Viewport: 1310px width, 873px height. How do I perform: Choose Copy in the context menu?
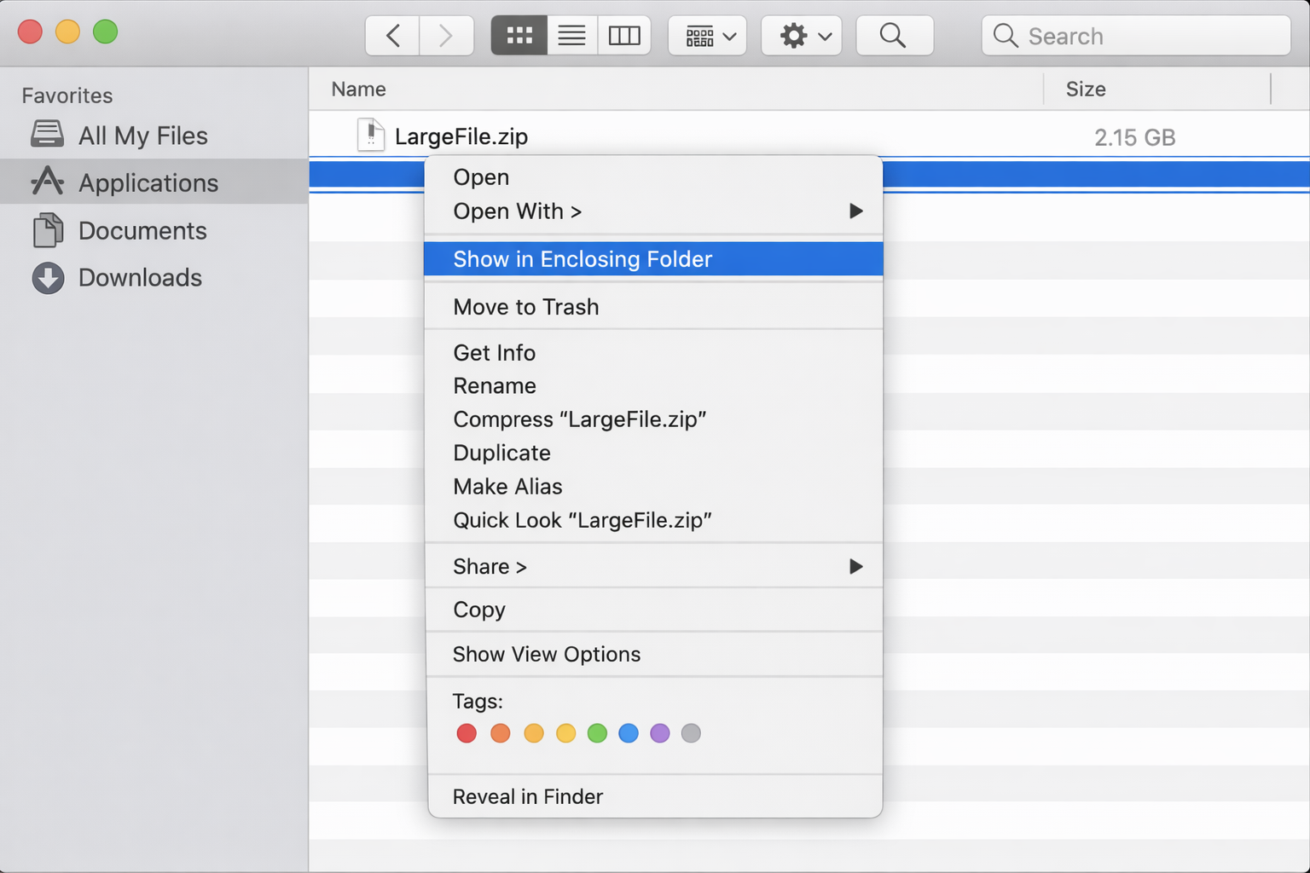653,610
